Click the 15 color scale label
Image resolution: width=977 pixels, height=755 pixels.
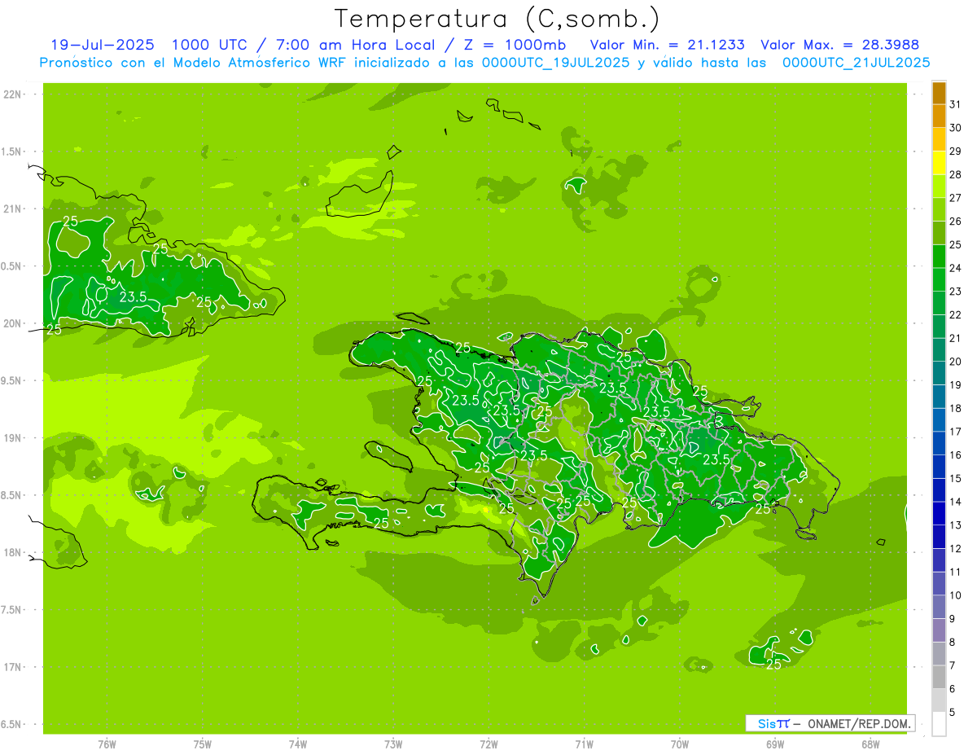click(956, 478)
